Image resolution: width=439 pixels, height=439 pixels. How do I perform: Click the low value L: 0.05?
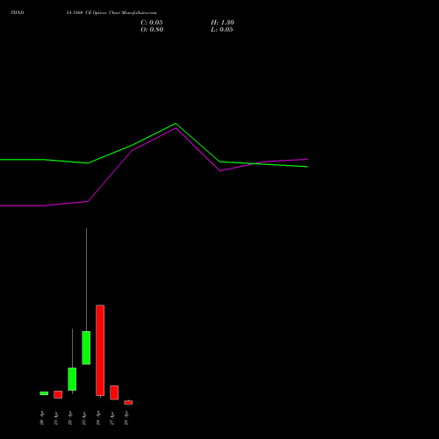pos(222,30)
